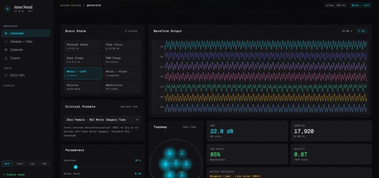The height and width of the screenshot is (178, 379).
Task: Open the REST API tool
Action: 26,75
